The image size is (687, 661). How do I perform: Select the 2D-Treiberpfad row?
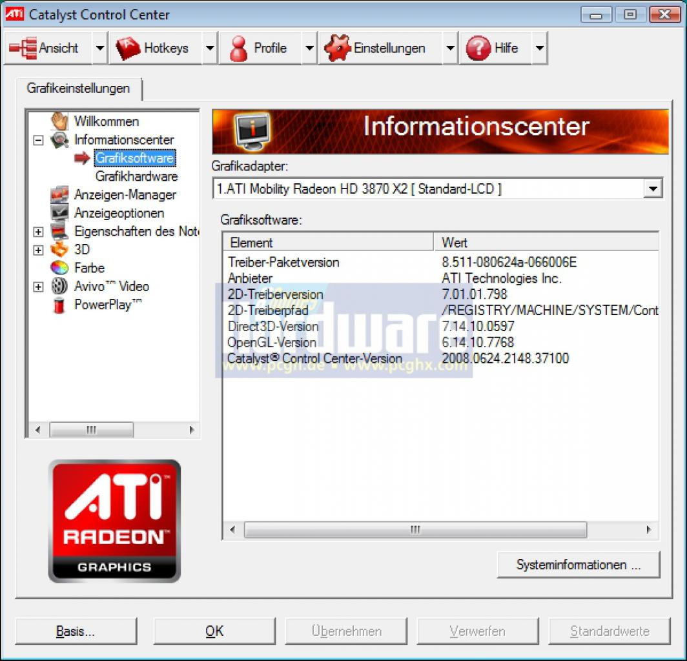click(440, 310)
